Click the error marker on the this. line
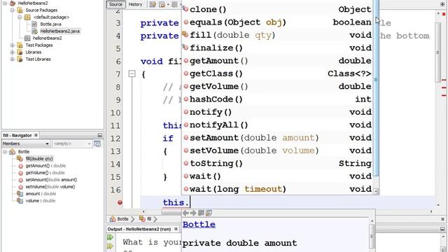448x252 pixels. tap(120, 202)
